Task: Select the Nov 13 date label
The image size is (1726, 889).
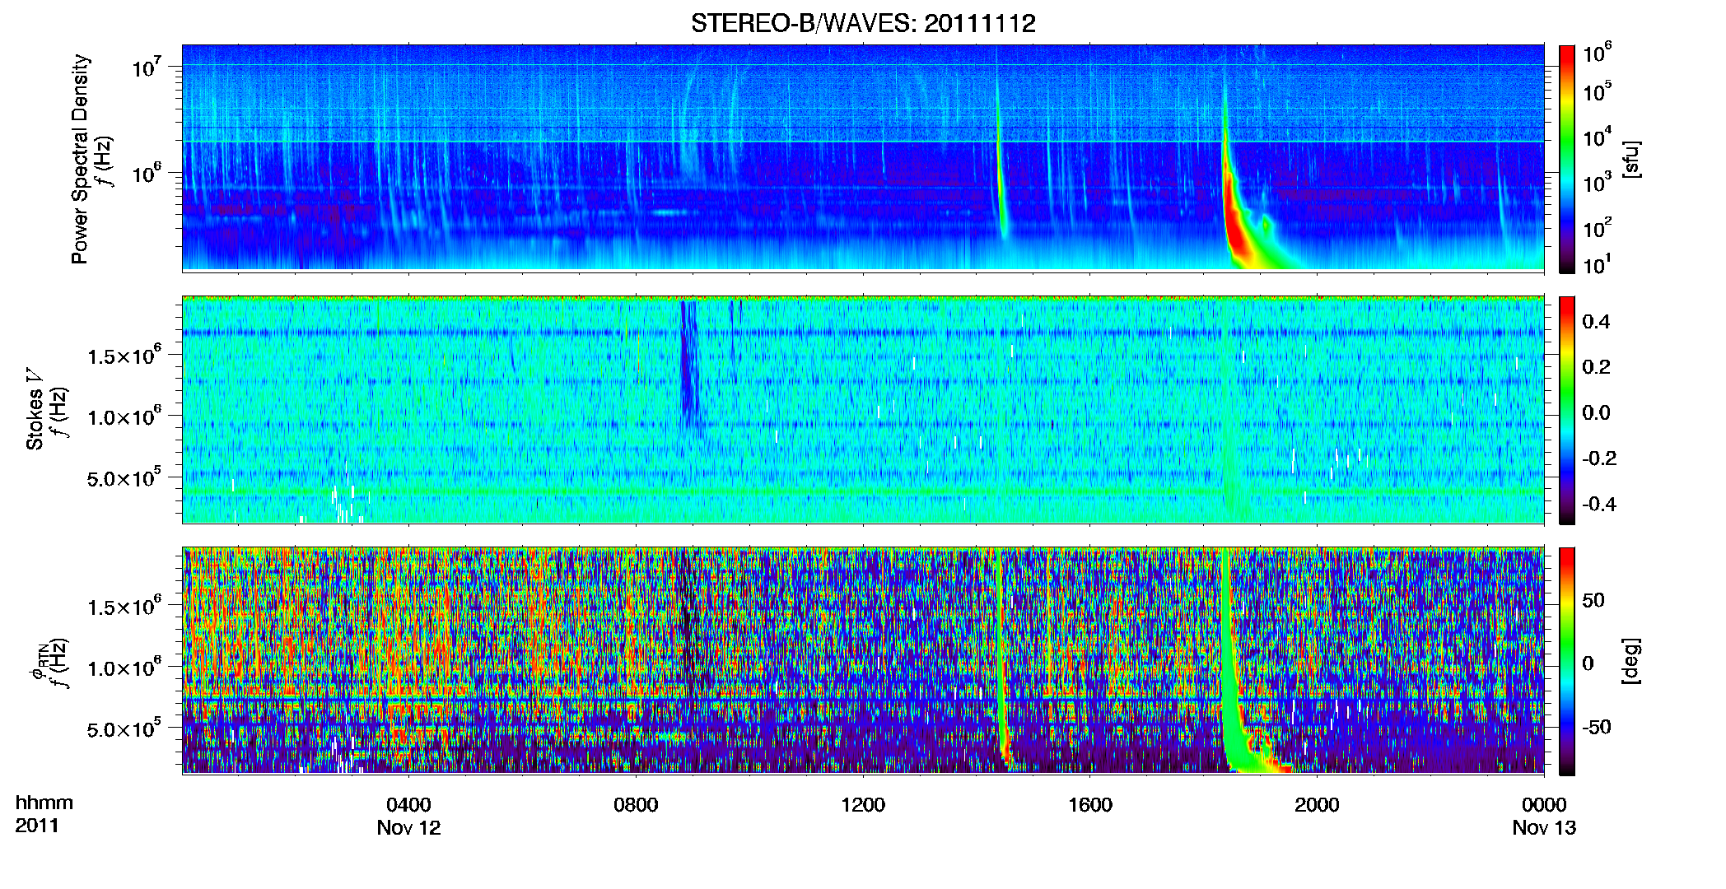Action: pos(1544,827)
